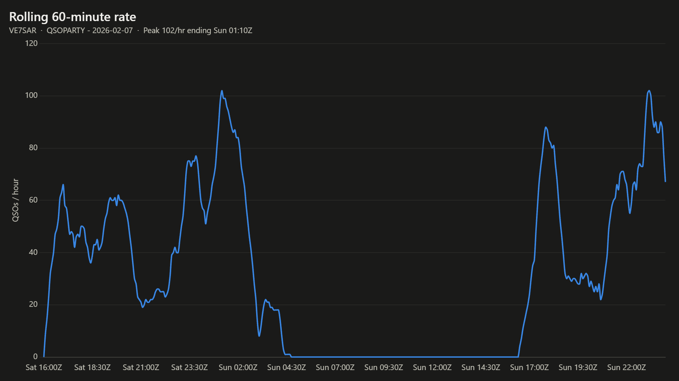Click the 60 y-axis tick label

[33, 200]
